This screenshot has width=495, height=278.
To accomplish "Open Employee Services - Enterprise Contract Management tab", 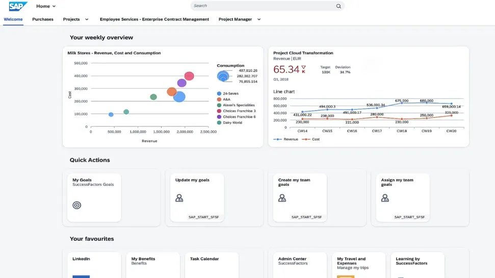I will (x=154, y=19).
